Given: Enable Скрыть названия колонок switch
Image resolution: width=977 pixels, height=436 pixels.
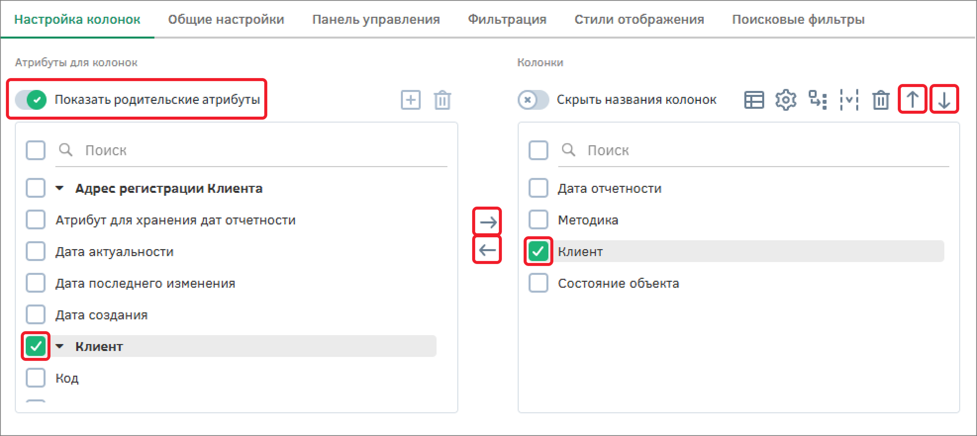Looking at the screenshot, I should click(533, 100).
